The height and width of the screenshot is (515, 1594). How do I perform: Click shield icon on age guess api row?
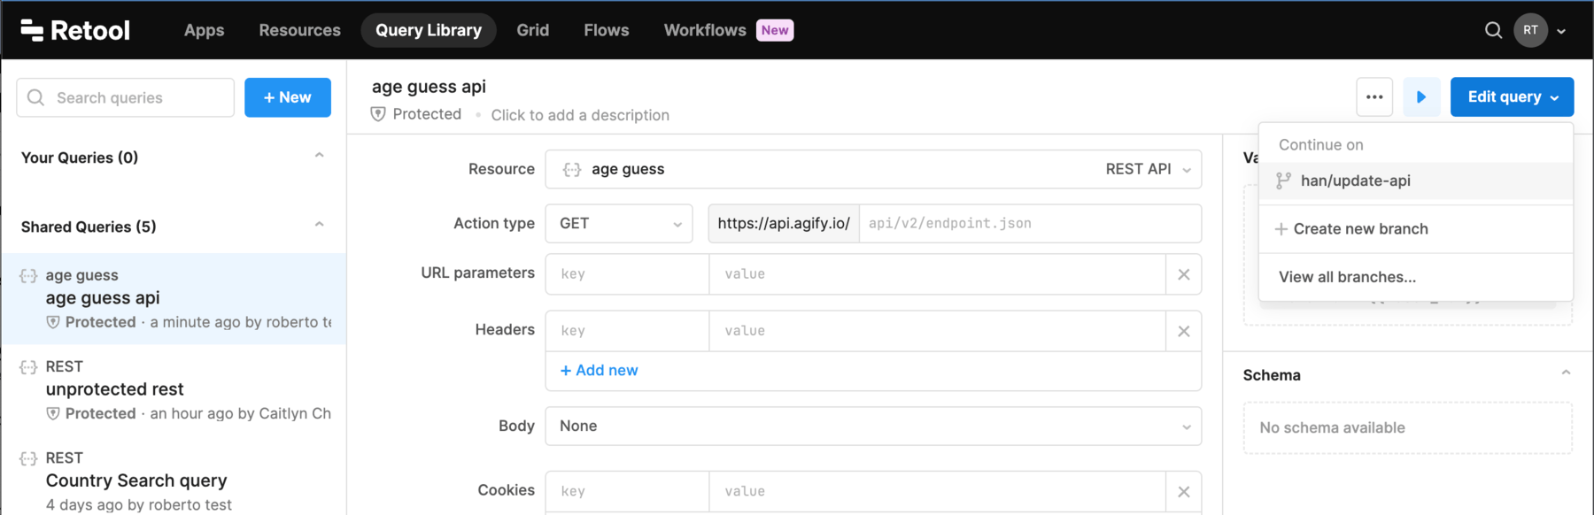(53, 322)
